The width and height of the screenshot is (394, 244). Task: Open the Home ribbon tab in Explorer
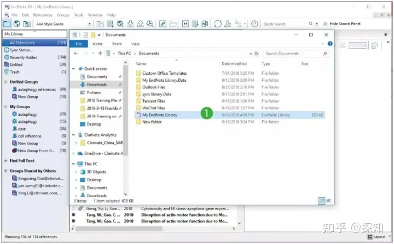[x=97, y=44]
